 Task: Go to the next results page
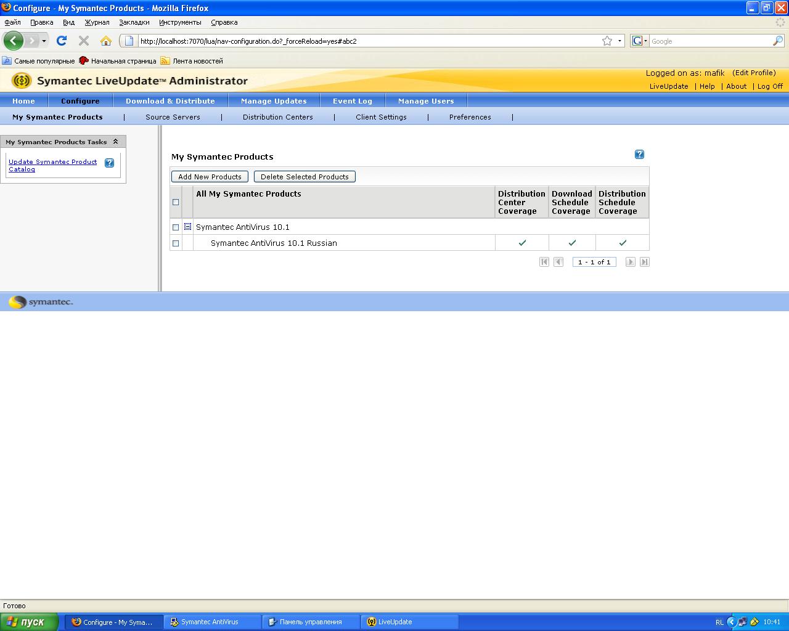coord(630,262)
